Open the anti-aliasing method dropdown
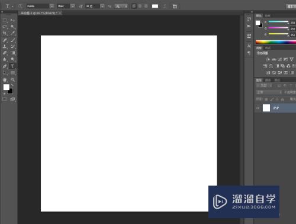Screen dimensions: 296x224 tap(121, 6)
